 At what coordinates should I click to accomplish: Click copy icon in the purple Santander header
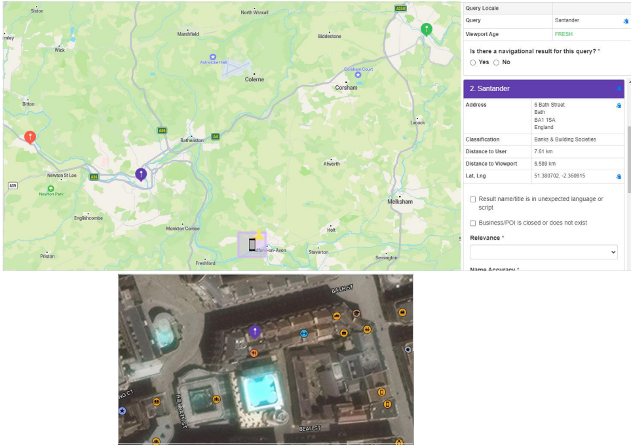pyautogui.click(x=619, y=88)
